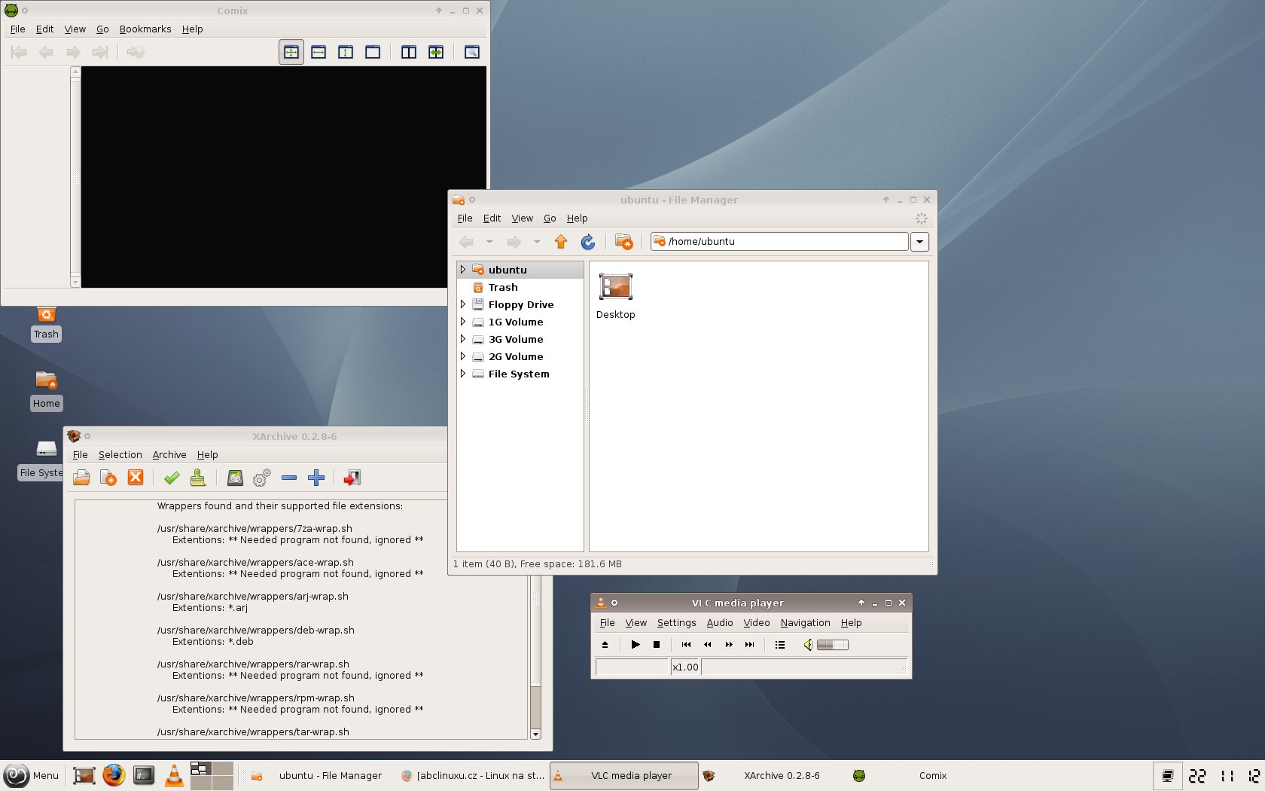Image resolution: width=1265 pixels, height=791 pixels.
Task: Select Trash in File Manager sidebar
Action: click(503, 287)
